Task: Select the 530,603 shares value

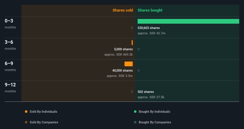Action: click(149, 28)
